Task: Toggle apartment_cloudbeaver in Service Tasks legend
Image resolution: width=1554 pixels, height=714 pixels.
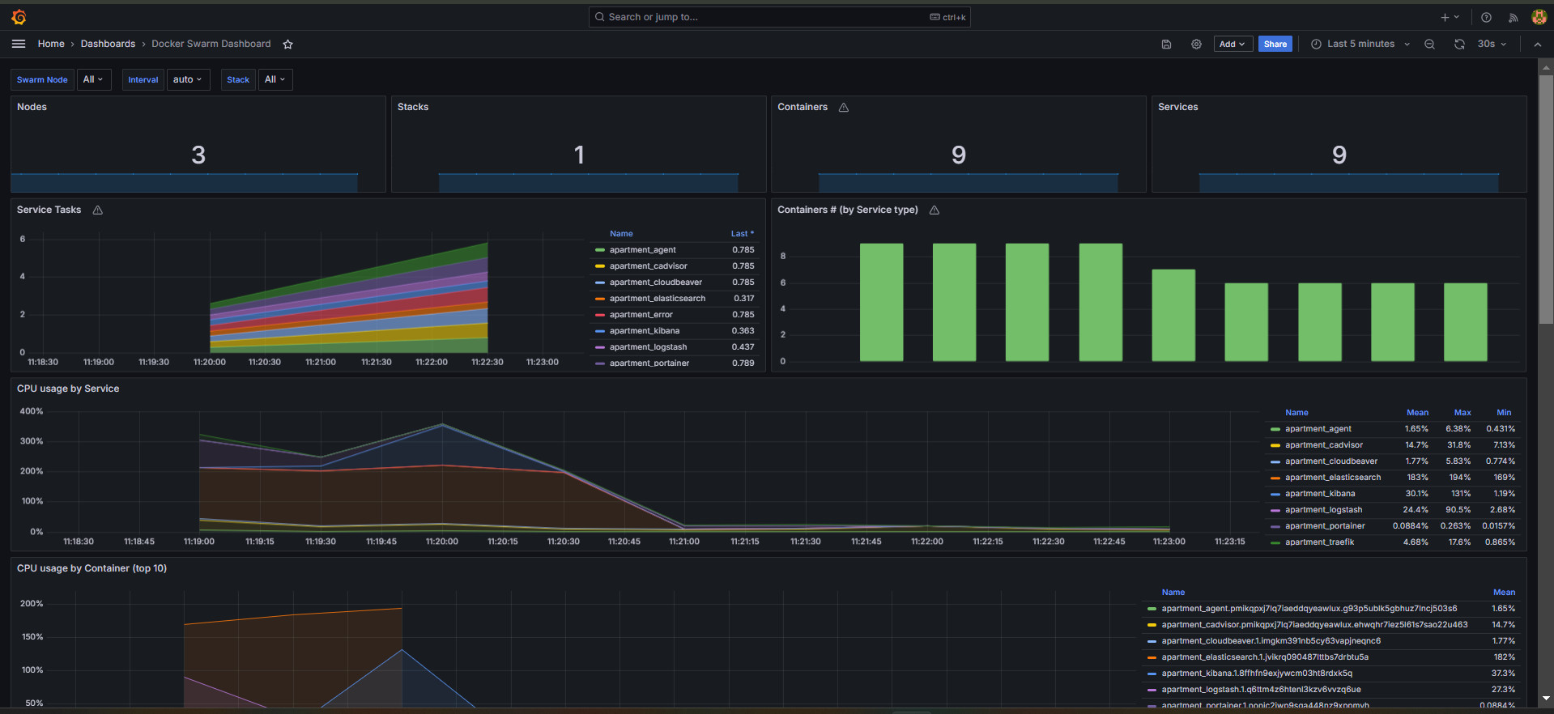Action: tap(656, 283)
